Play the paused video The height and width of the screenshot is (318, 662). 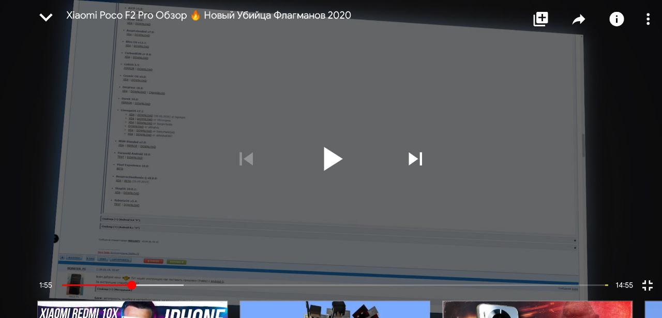pyautogui.click(x=333, y=159)
